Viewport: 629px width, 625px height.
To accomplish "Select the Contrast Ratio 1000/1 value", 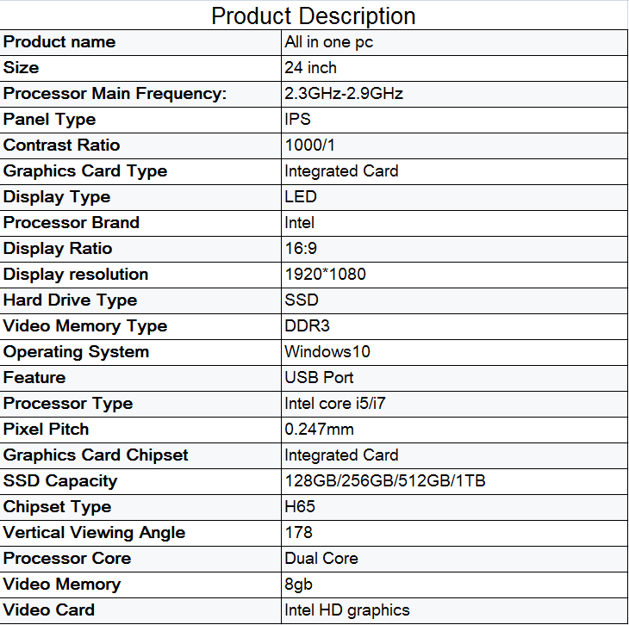I will 309,145.
